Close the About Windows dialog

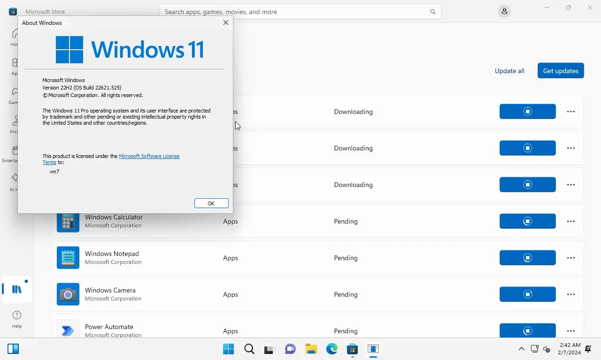(x=226, y=22)
